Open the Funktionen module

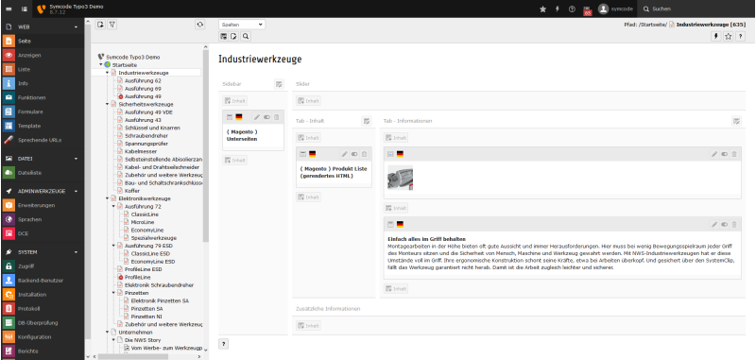point(42,97)
